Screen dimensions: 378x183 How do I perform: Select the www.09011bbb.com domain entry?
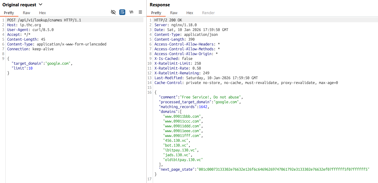click(x=183, y=116)
